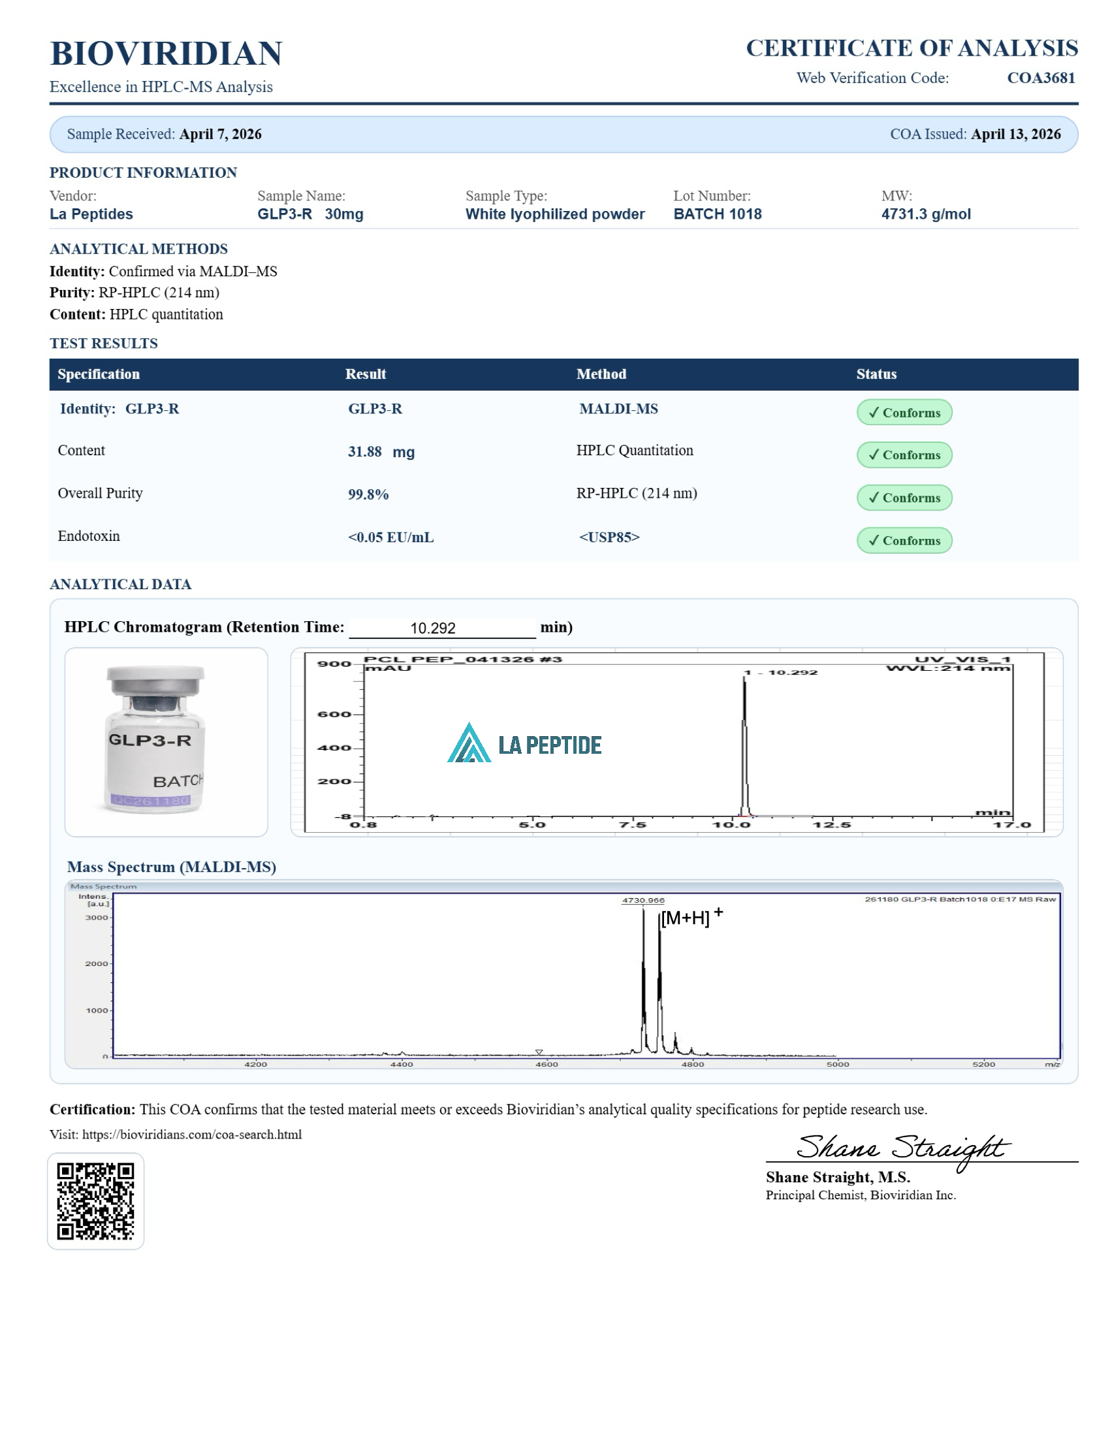
Task: Click the QR code at the bottom left
Action: pyautogui.click(x=95, y=1201)
